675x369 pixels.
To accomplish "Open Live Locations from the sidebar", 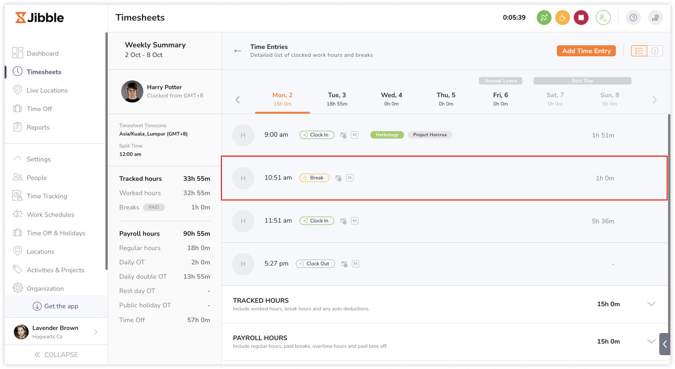I will pyautogui.click(x=47, y=91).
